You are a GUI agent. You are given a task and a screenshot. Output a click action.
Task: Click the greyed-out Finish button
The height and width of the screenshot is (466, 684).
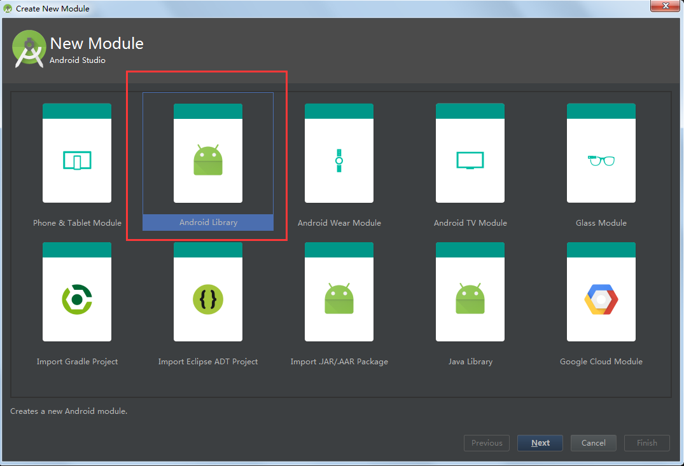pyautogui.click(x=647, y=443)
